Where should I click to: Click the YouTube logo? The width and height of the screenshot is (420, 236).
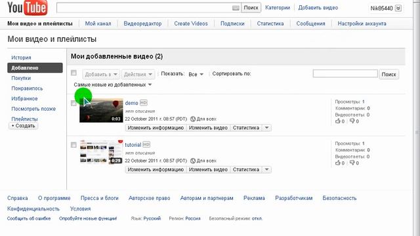(x=28, y=8)
